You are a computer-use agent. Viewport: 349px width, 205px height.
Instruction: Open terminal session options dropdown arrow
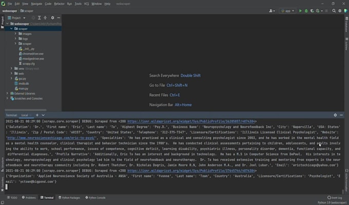point(43,115)
